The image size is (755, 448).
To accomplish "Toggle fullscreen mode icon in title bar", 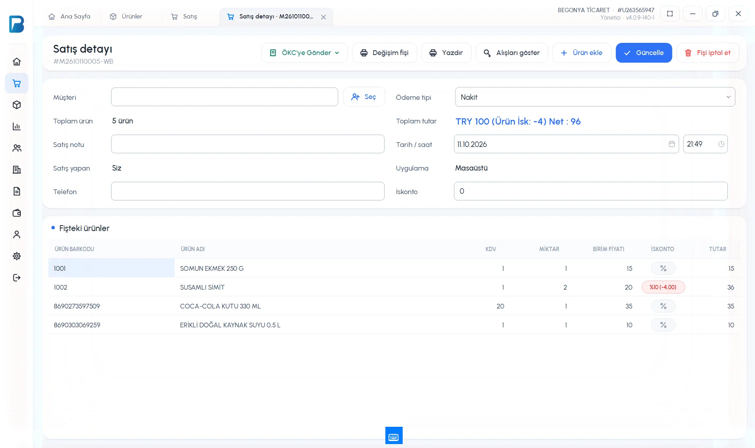I will click(670, 14).
